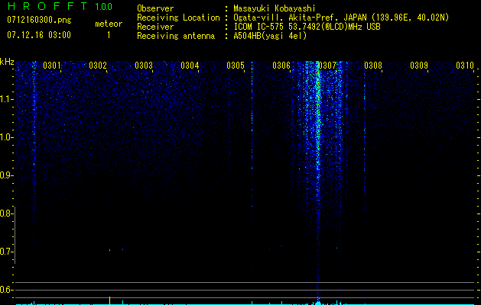
Task: Click the HROFFT program title
Action: pyautogui.click(x=47, y=6)
